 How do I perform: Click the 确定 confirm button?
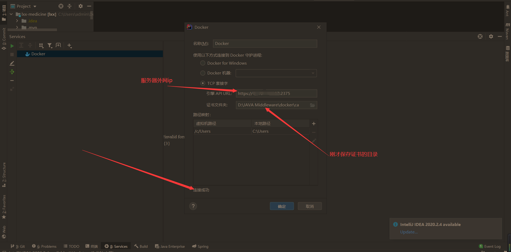tap(282, 206)
